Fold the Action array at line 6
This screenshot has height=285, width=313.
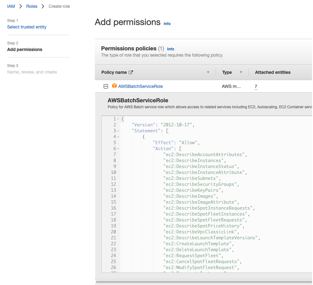[118, 149]
